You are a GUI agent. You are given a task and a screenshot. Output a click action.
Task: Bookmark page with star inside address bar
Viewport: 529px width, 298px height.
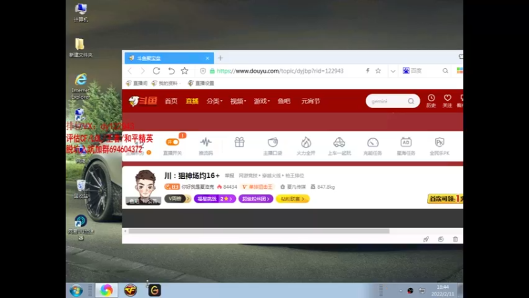(x=378, y=71)
